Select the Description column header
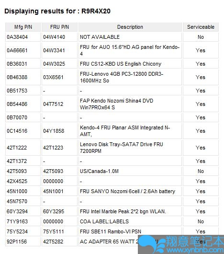The image size is (224, 254). (x=130, y=27)
